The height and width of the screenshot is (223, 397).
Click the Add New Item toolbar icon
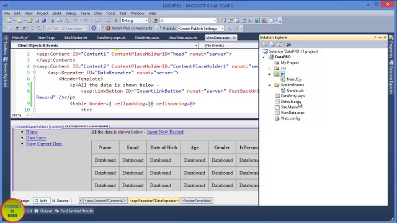(x=20, y=20)
